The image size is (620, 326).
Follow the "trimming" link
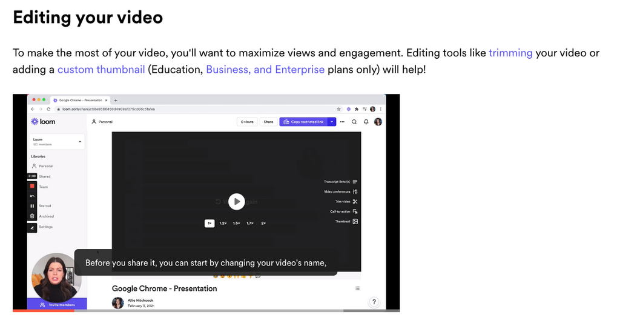click(x=510, y=53)
